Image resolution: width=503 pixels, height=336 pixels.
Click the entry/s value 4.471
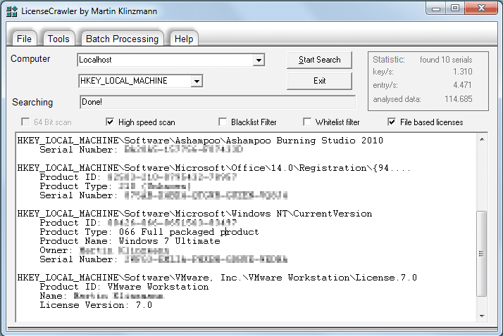point(463,85)
